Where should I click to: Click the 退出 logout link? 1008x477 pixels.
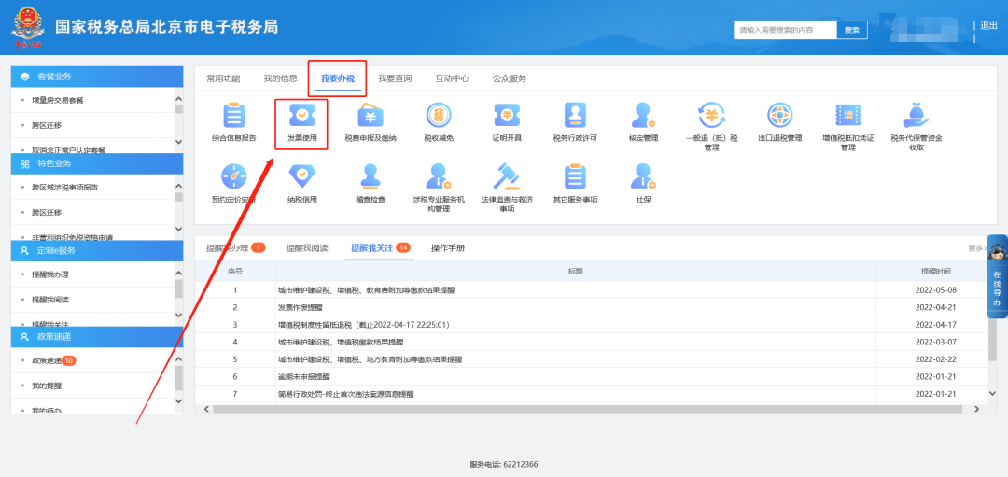point(989,26)
